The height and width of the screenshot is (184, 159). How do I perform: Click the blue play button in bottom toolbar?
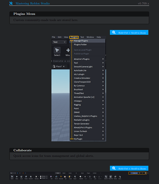pos(18,173)
